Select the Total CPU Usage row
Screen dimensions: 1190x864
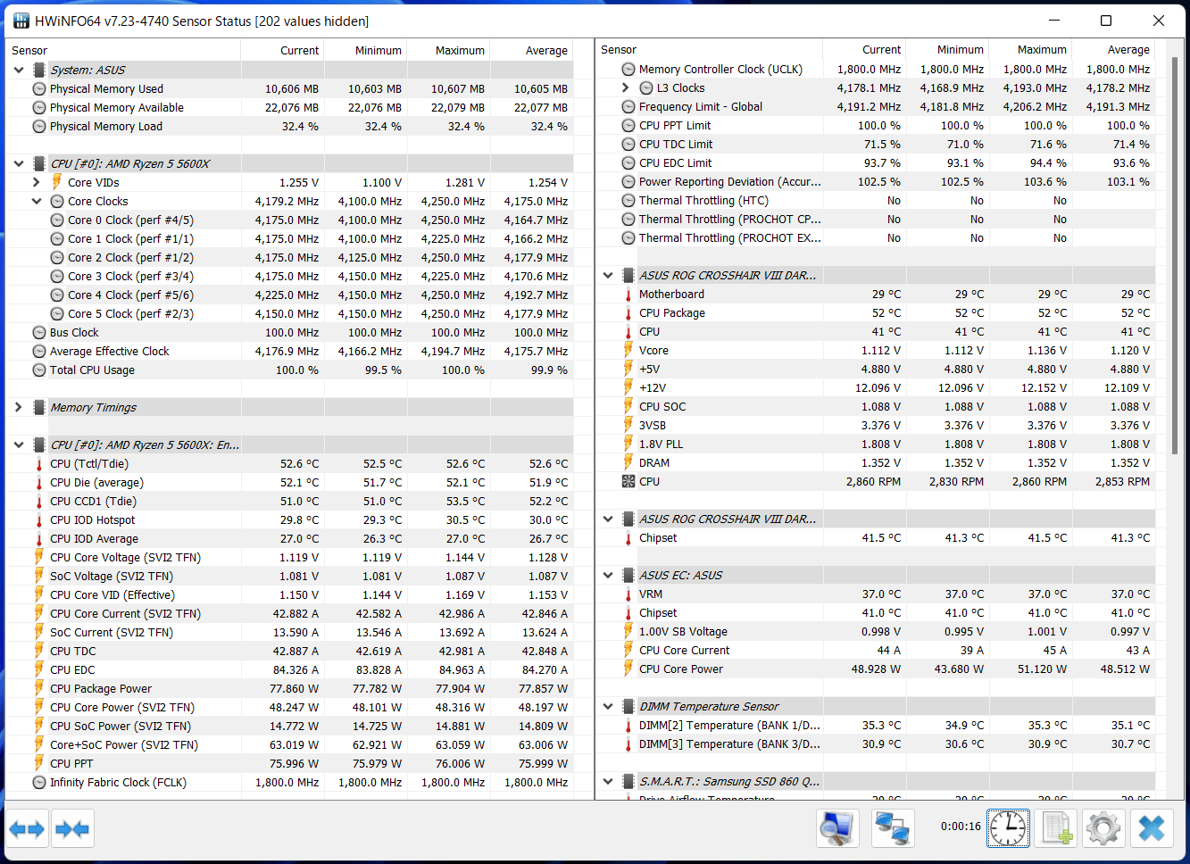(290, 370)
